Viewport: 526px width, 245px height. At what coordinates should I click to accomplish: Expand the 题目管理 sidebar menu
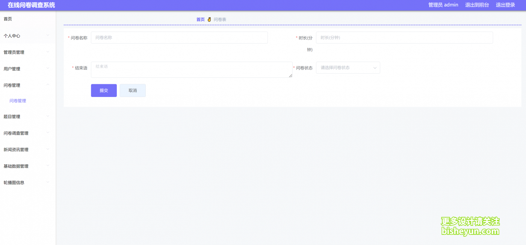coord(12,116)
